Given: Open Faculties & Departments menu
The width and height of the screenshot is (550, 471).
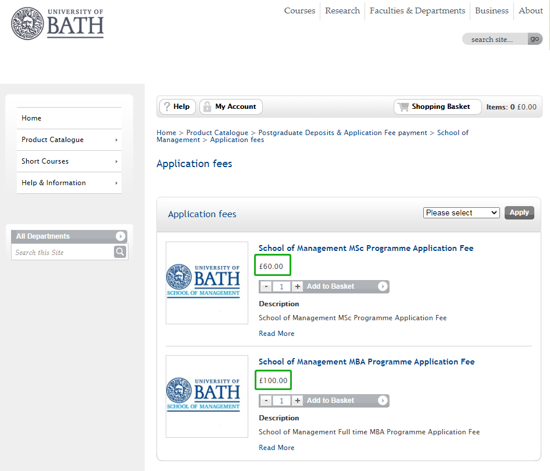Looking at the screenshot, I should pyautogui.click(x=417, y=10).
